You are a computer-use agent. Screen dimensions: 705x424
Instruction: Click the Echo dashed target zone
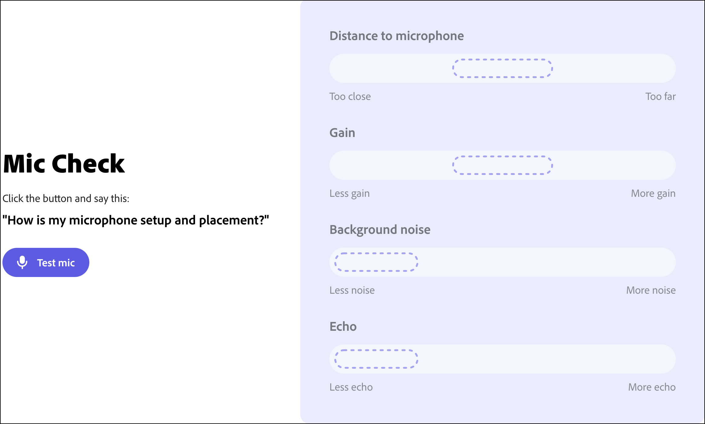(376, 359)
